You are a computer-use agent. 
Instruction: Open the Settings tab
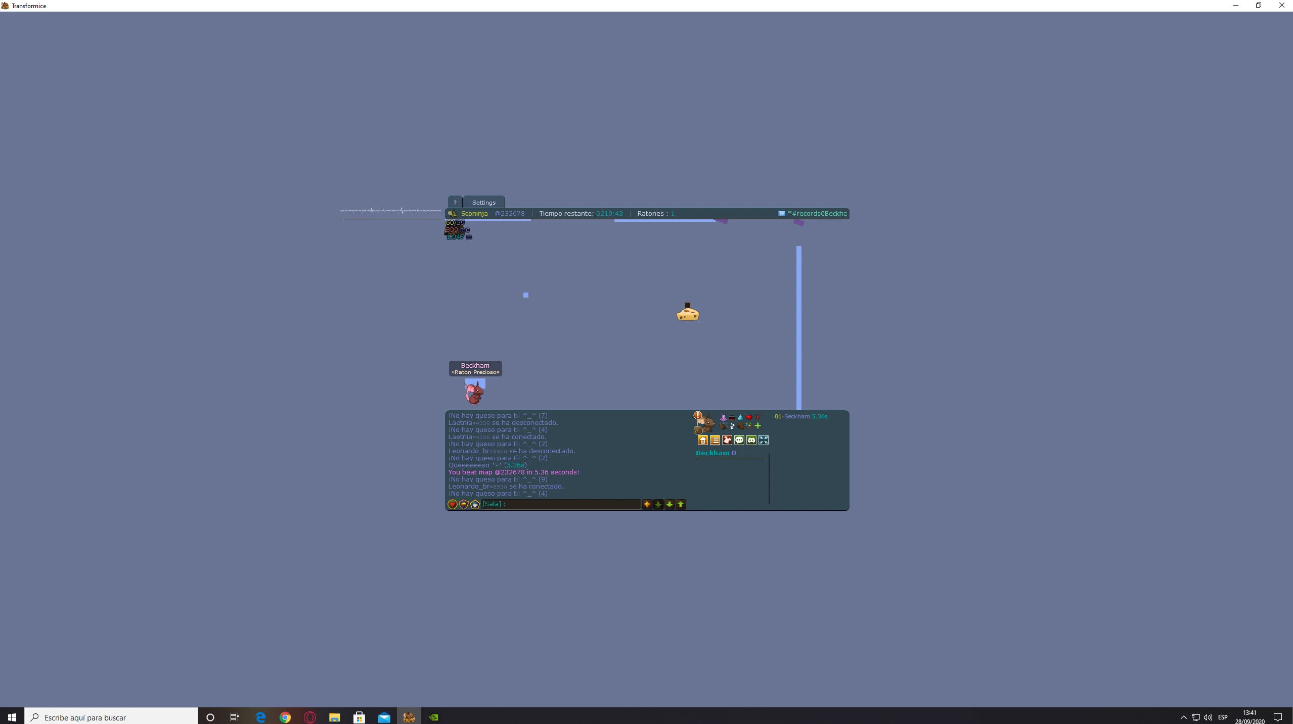click(484, 202)
